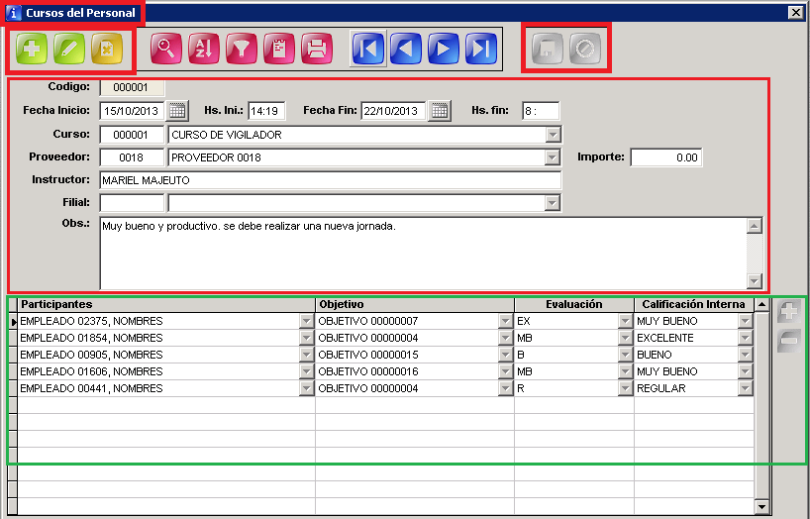Open the Fecha Fin calendar picker

[x=440, y=111]
